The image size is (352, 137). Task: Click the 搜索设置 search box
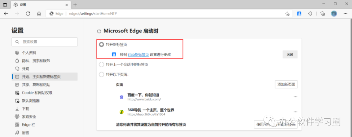pyautogui.click(x=44, y=42)
